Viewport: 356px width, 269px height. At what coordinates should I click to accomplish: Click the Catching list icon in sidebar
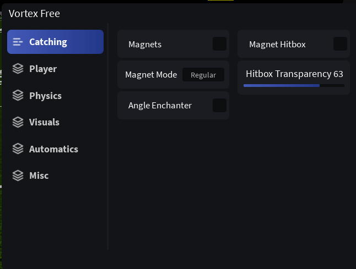(18, 42)
